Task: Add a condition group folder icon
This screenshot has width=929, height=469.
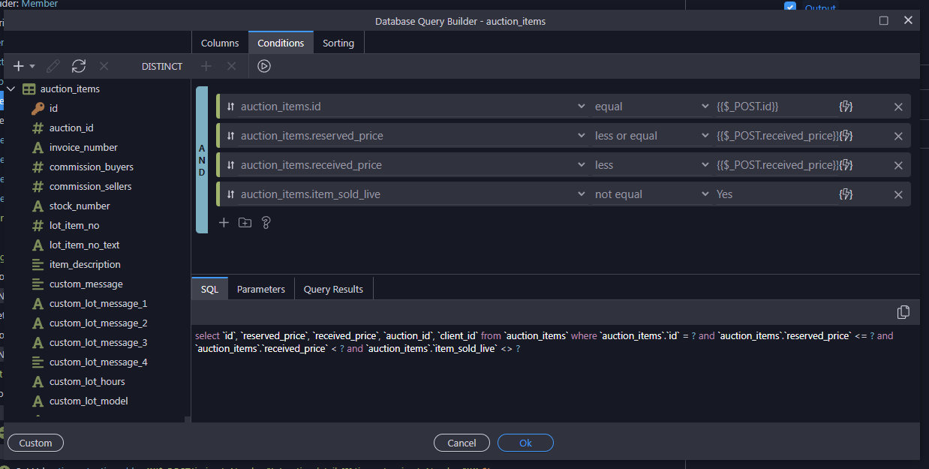Action: (245, 223)
